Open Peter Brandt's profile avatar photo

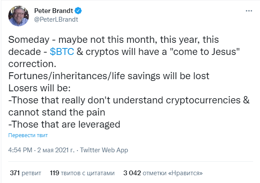19,16
